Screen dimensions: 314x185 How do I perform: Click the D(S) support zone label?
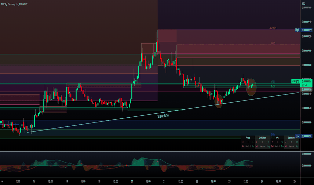click(x=273, y=135)
